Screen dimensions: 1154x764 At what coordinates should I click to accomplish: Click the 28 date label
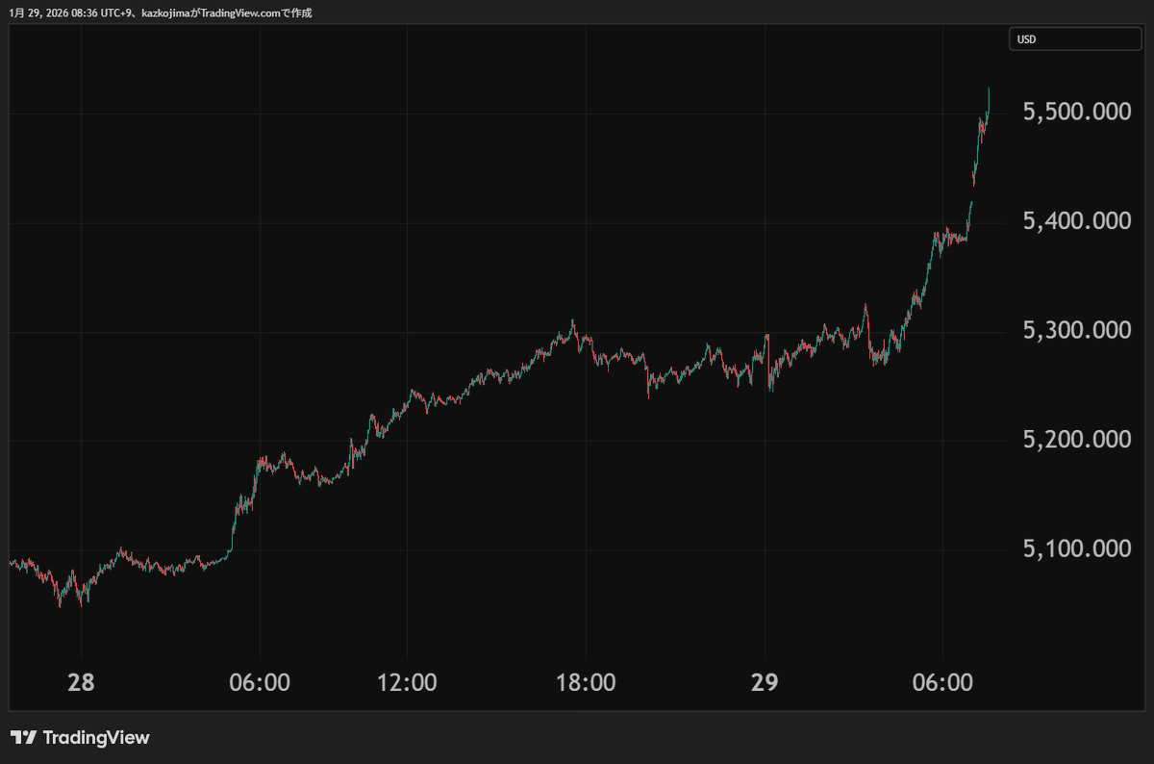[x=81, y=683]
